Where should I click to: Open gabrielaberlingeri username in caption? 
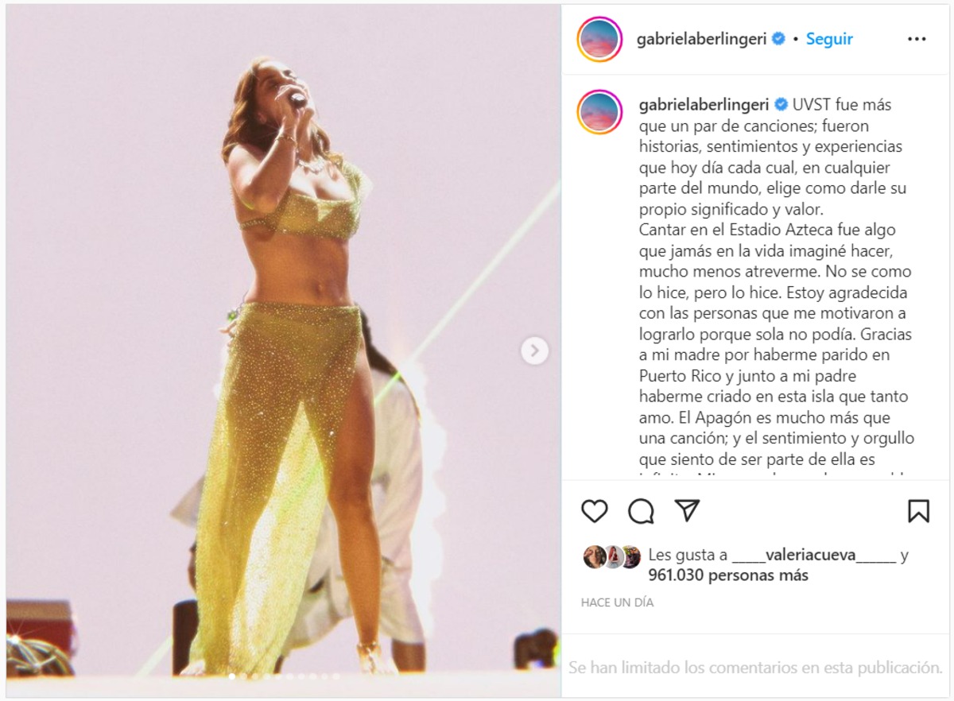coord(705,105)
